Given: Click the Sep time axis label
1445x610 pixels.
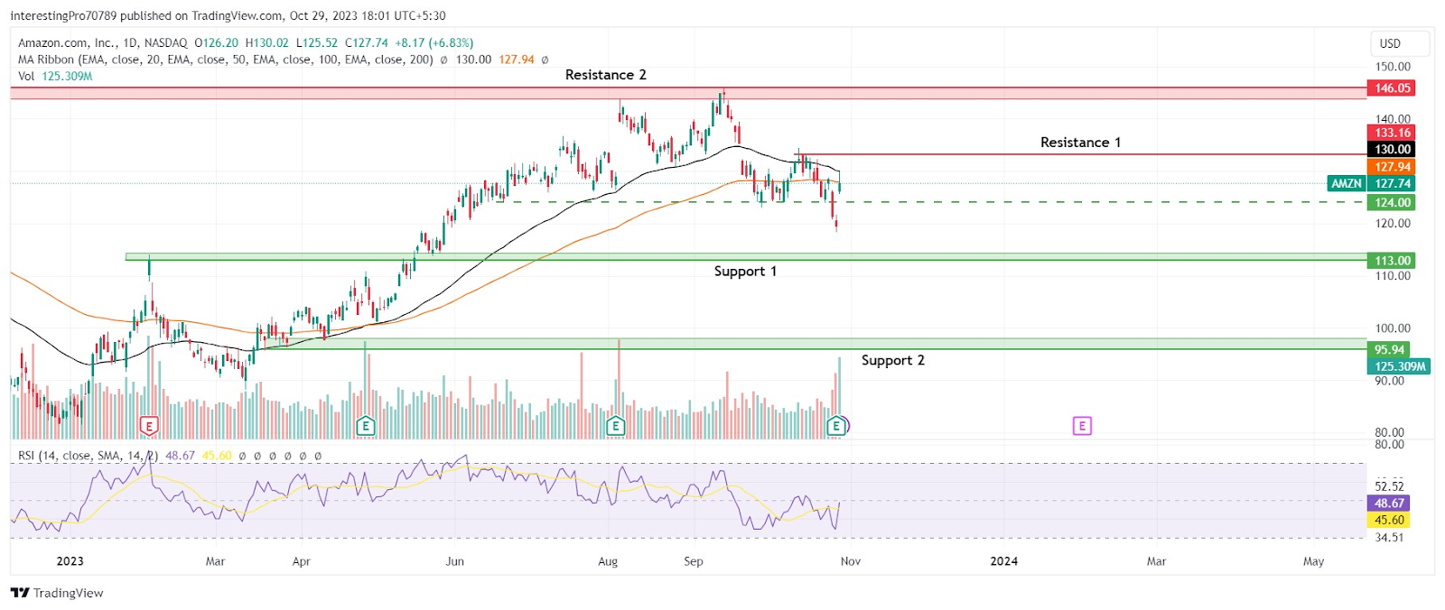Looking at the screenshot, I should coord(694,561).
